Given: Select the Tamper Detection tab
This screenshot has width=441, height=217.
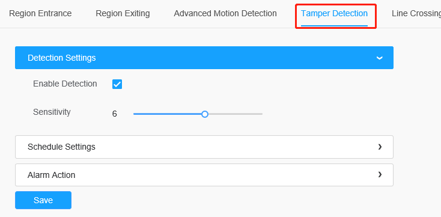Looking at the screenshot, I should click(x=334, y=13).
